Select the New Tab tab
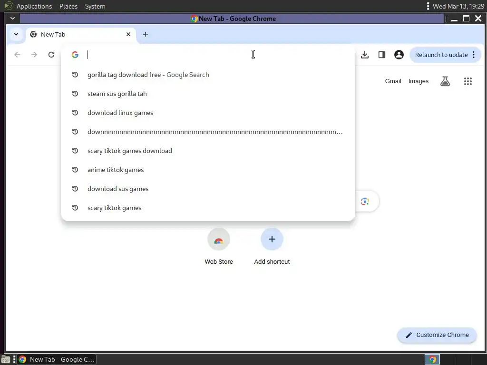Image resolution: width=487 pixels, height=365 pixels. point(81,34)
